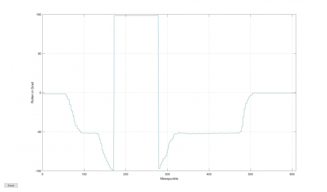The height and width of the screenshot is (192, 327).
Task: Click the -90 tick label on y-axis
Action: [x=39, y=132]
